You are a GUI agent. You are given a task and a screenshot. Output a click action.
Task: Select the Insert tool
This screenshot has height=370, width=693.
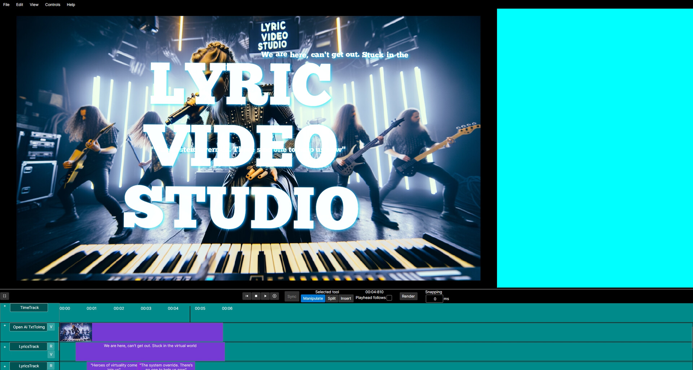coord(346,298)
